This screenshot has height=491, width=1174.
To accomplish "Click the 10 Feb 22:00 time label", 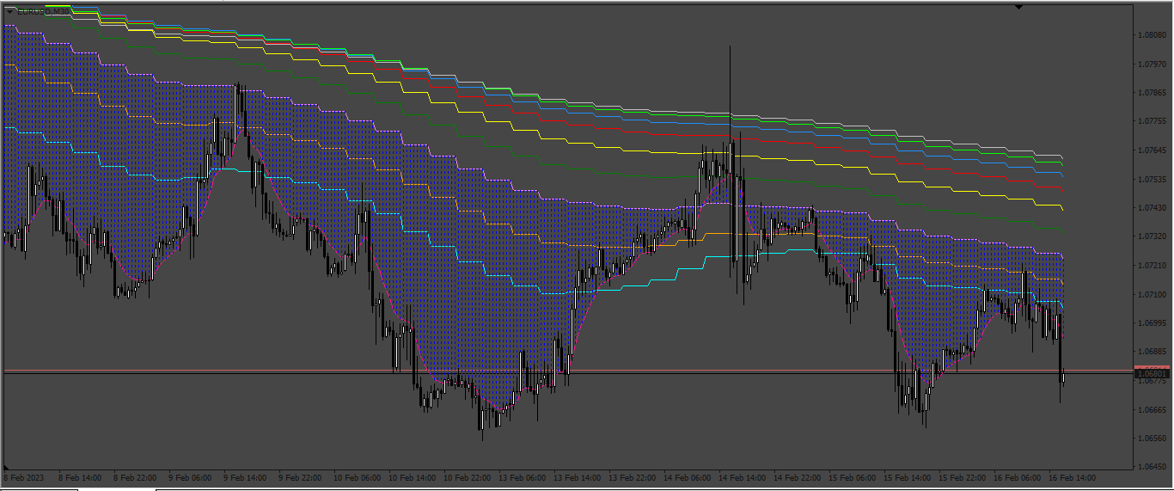I will click(468, 476).
